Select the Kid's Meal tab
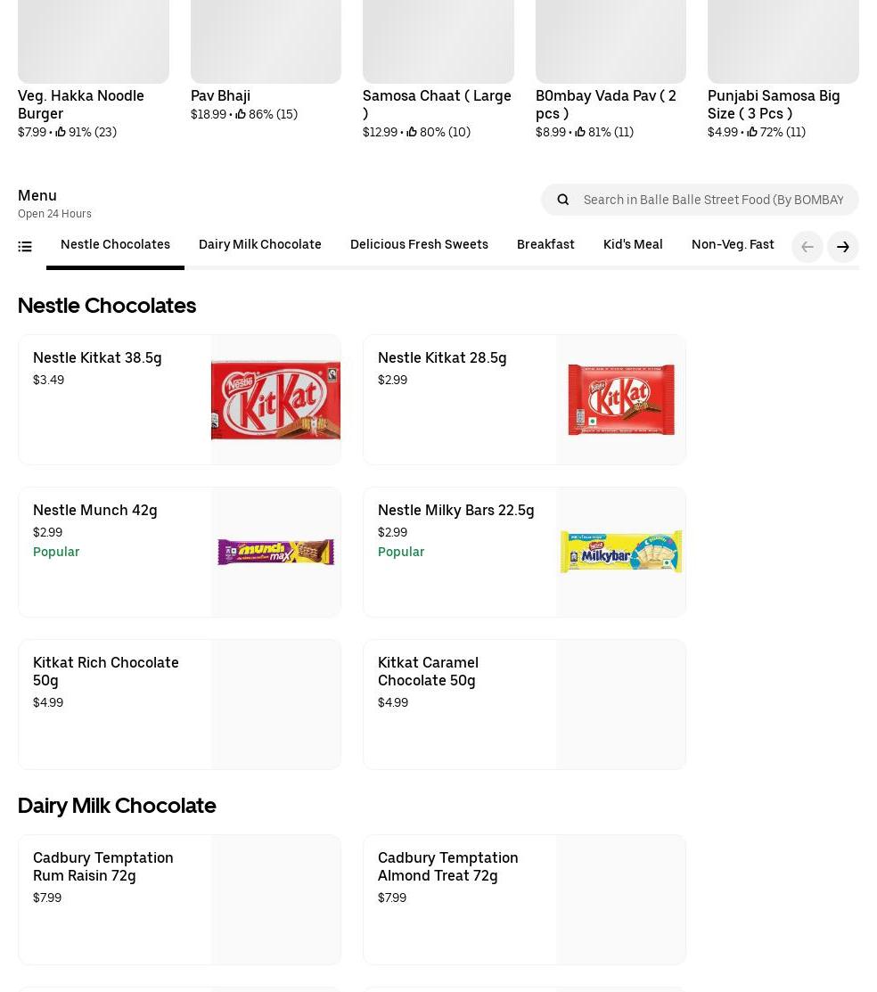This screenshot has height=992, width=877. [633, 244]
